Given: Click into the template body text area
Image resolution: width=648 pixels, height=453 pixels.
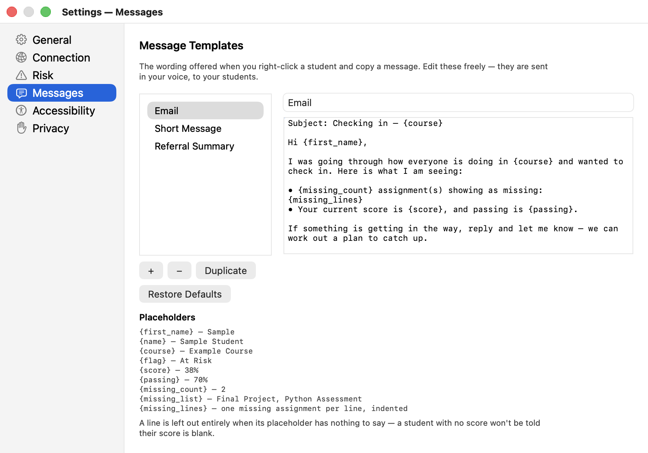Looking at the screenshot, I should coord(458,186).
